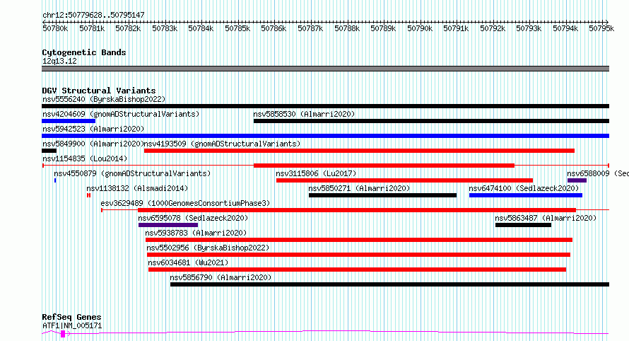Open the esv3629489 (1000GenomesConsortiumPhase3) label

coord(185,203)
